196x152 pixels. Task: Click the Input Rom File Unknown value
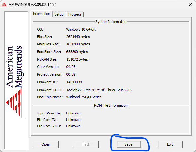73,113
